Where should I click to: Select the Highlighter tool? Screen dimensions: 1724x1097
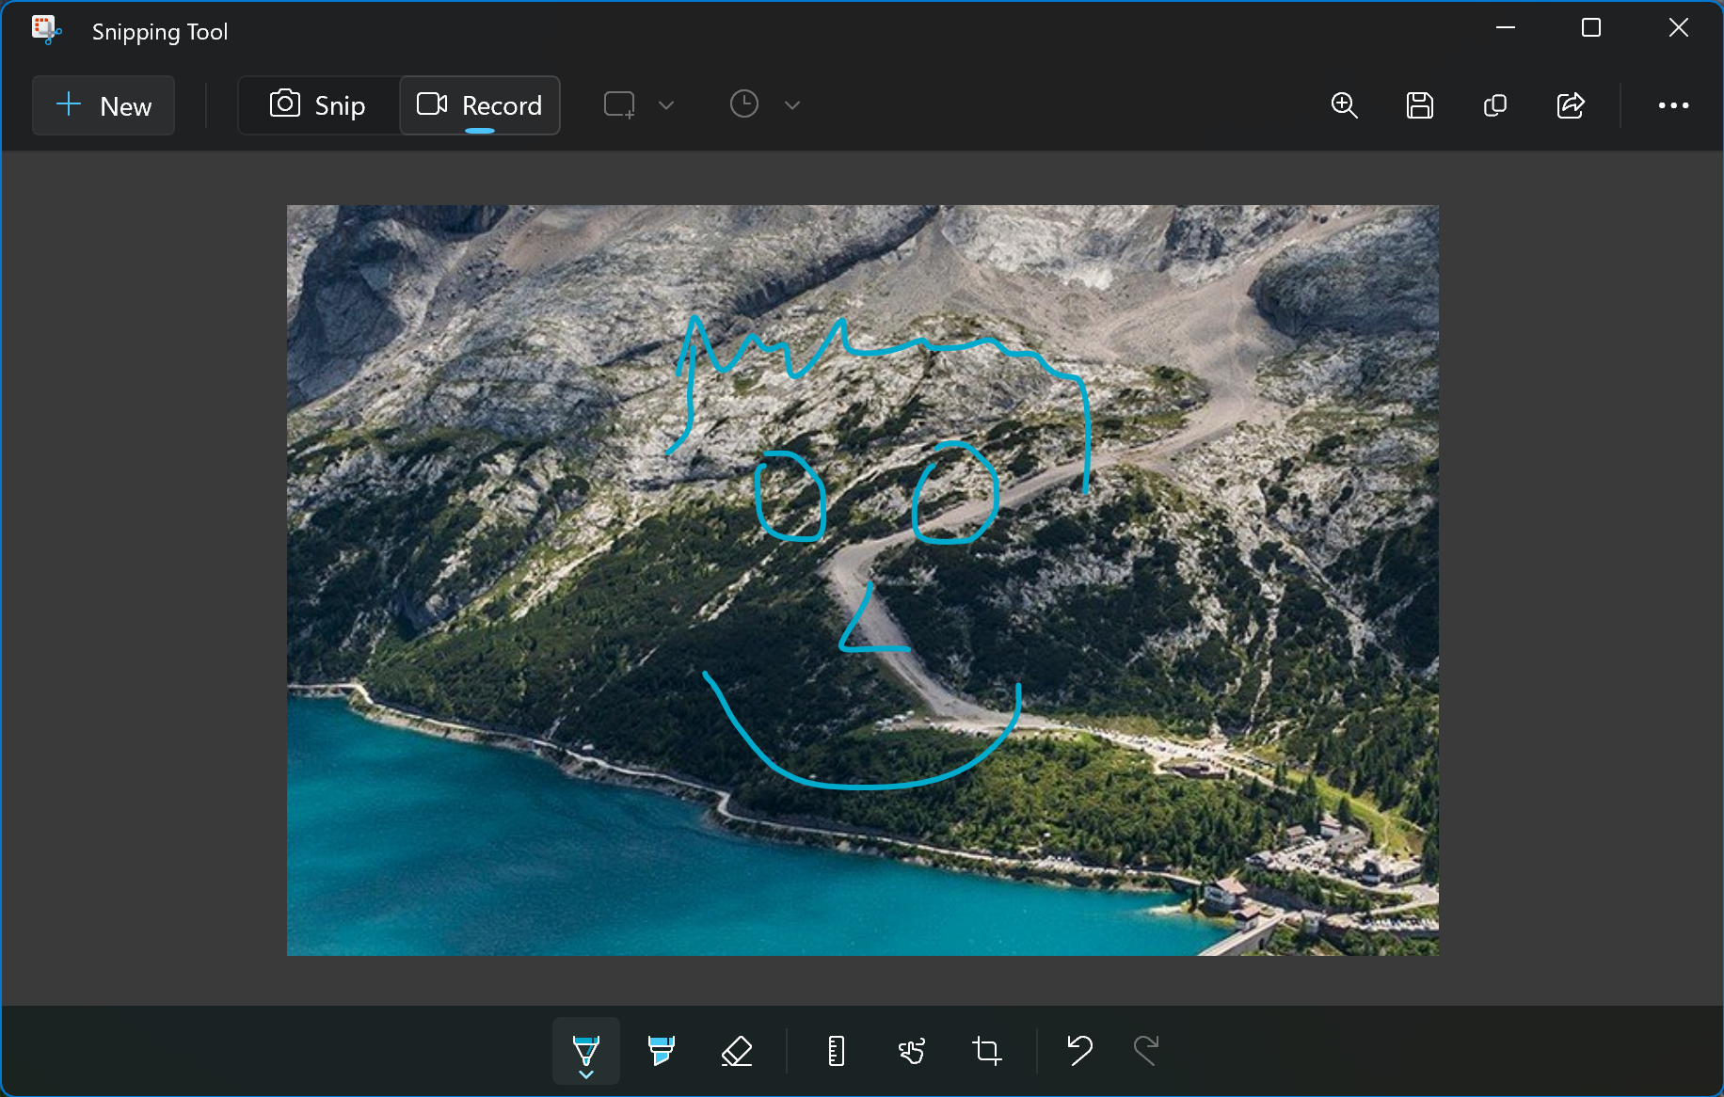pos(661,1049)
